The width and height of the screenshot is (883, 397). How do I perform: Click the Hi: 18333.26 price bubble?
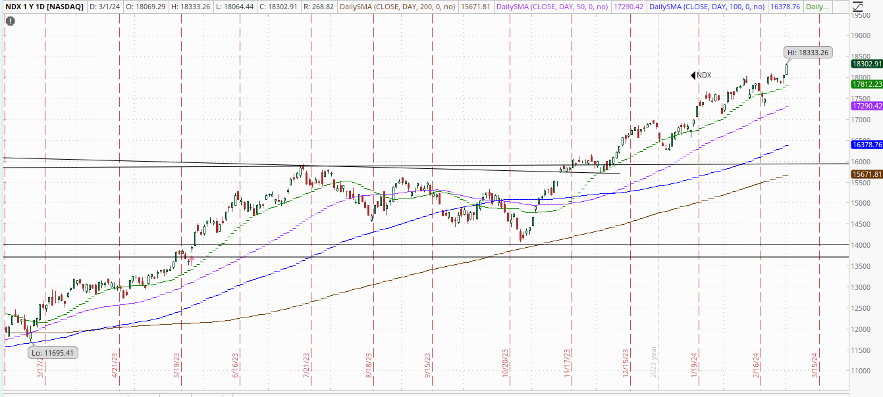(x=809, y=53)
